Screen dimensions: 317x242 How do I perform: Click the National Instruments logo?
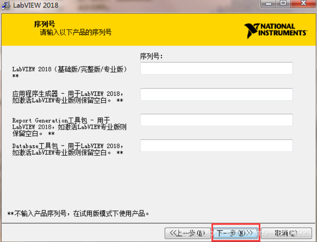pyautogui.click(x=276, y=30)
